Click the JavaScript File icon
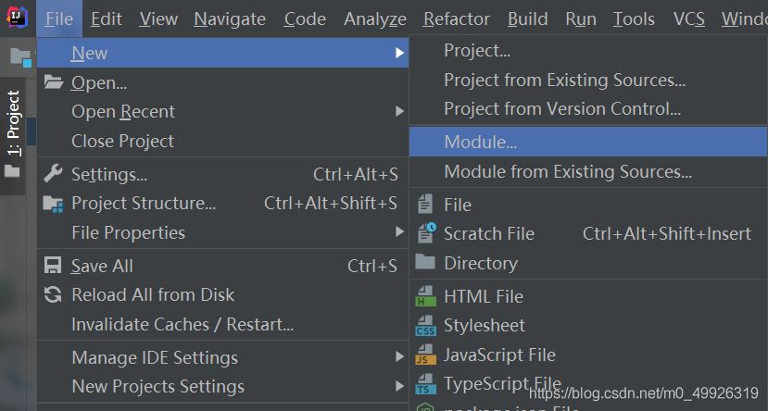Screen dimensions: 768x411 [426, 355]
